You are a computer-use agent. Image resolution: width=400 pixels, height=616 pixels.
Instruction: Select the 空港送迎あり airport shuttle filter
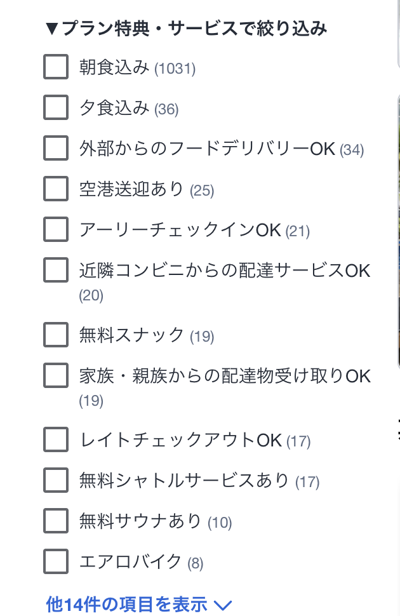click(x=56, y=189)
